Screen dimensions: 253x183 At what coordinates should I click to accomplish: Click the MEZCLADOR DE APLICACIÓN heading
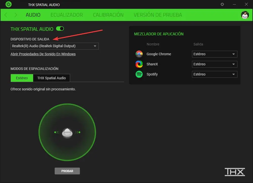tap(159, 34)
